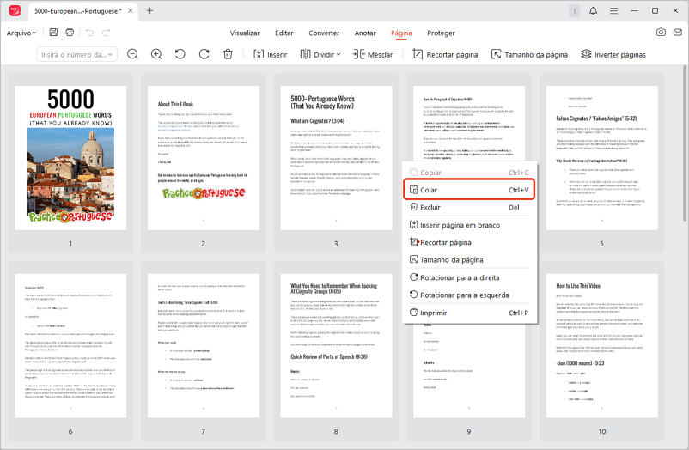
Task: Click the print icon next to save
Action: point(70,33)
